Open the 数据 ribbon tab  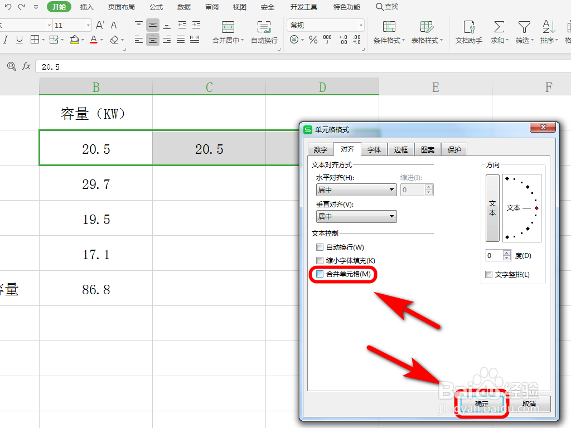pos(184,7)
